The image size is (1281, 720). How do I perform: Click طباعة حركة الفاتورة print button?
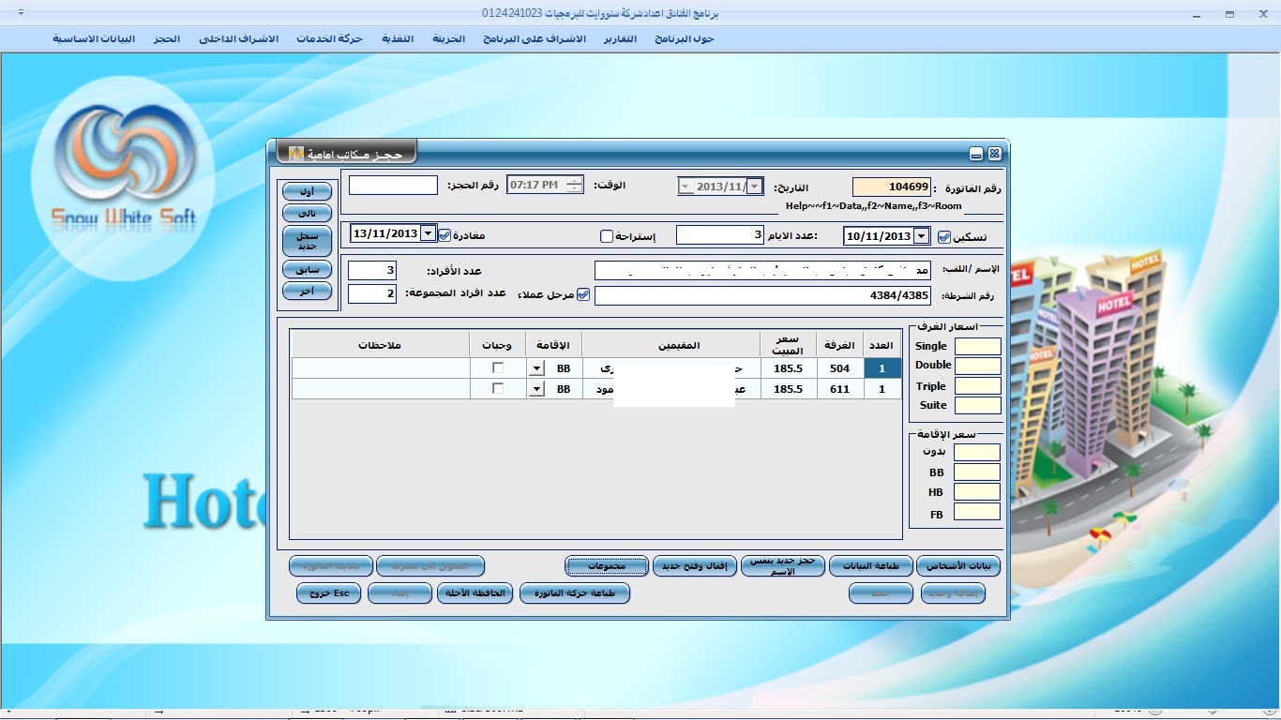pos(574,593)
